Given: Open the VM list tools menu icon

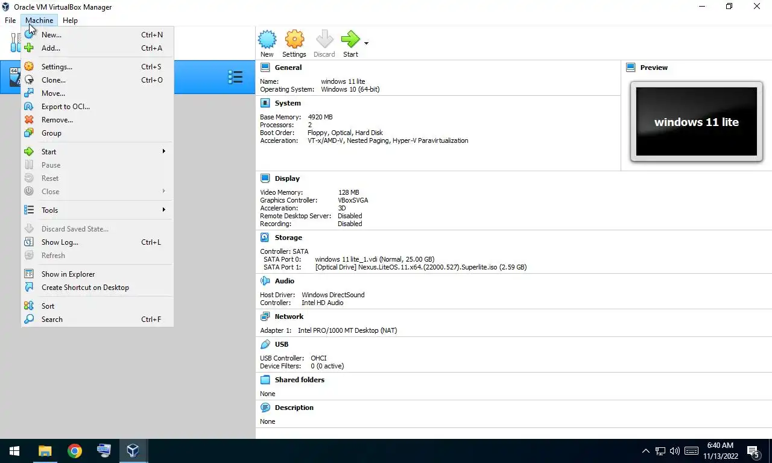Looking at the screenshot, I should [x=235, y=77].
